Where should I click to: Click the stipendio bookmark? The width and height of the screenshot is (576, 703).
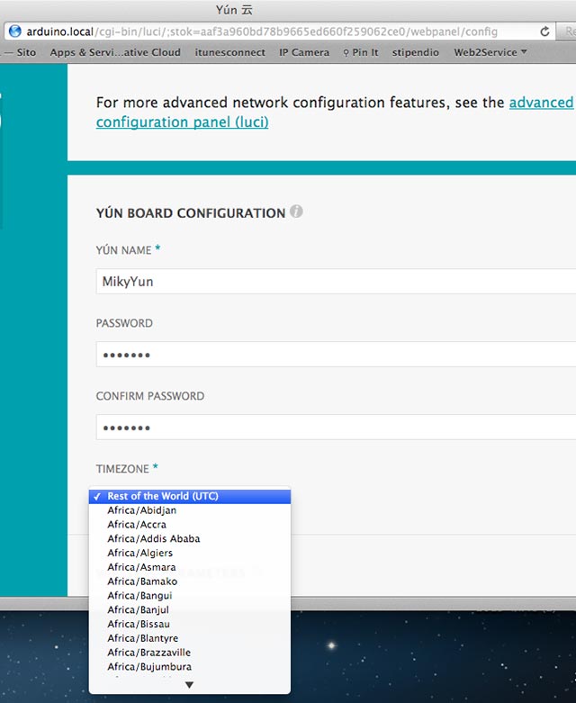(416, 52)
